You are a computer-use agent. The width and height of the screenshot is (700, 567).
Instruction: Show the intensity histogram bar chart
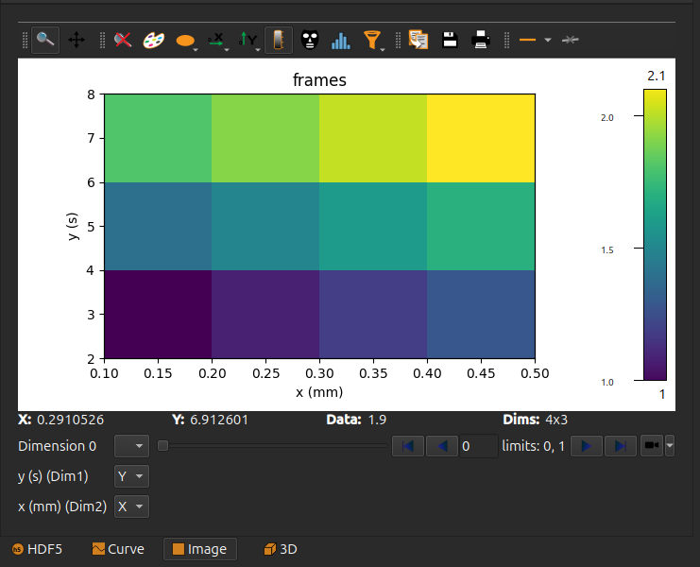[340, 40]
